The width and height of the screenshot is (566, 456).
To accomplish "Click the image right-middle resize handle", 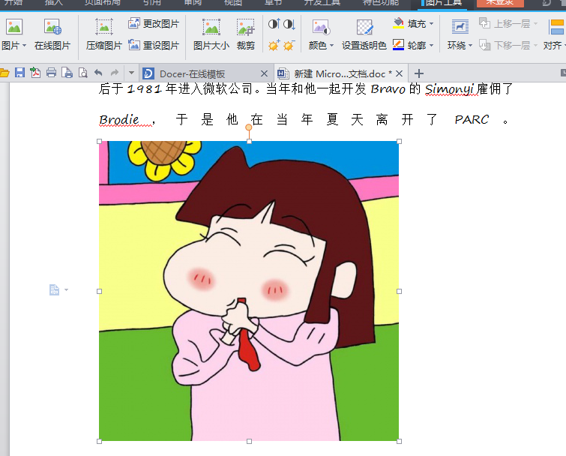I will [x=399, y=291].
